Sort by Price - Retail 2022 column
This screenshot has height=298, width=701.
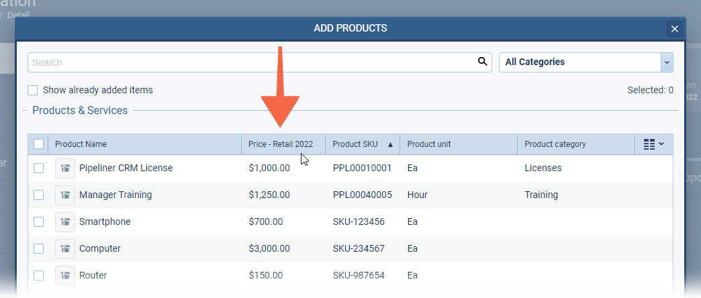[281, 144]
